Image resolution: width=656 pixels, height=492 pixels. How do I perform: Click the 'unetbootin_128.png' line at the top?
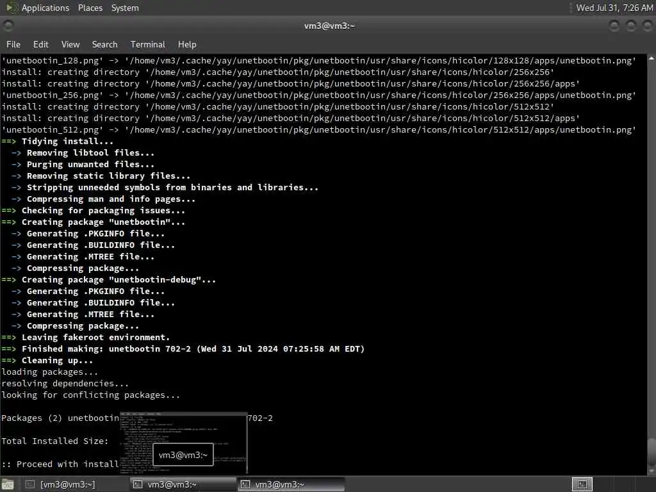point(319,61)
